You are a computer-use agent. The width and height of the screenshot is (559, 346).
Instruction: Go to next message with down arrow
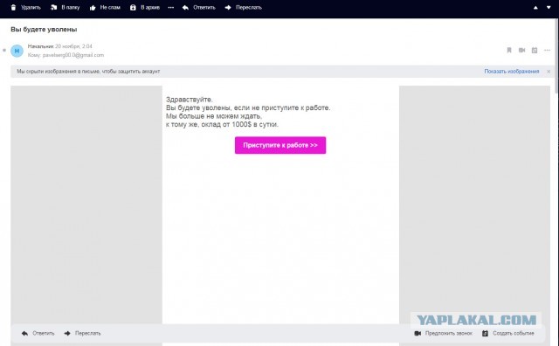pos(549,8)
